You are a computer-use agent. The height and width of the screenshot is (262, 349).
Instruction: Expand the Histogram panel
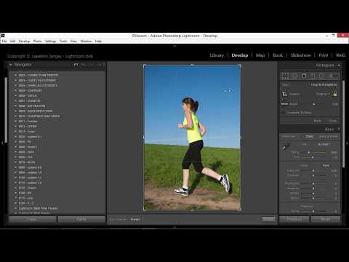[339, 65]
